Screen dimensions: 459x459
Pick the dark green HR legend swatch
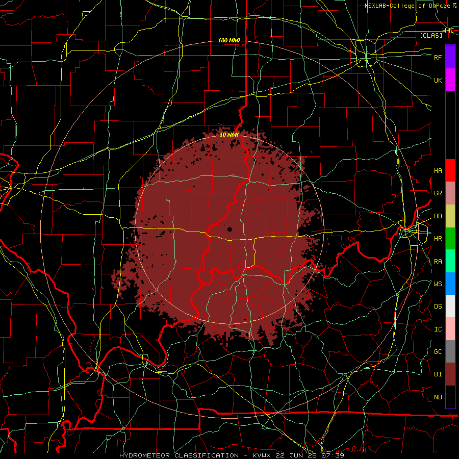(x=450, y=239)
